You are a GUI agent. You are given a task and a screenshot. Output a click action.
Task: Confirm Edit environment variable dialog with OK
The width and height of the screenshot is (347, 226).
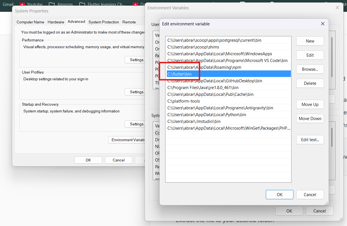click(279, 195)
